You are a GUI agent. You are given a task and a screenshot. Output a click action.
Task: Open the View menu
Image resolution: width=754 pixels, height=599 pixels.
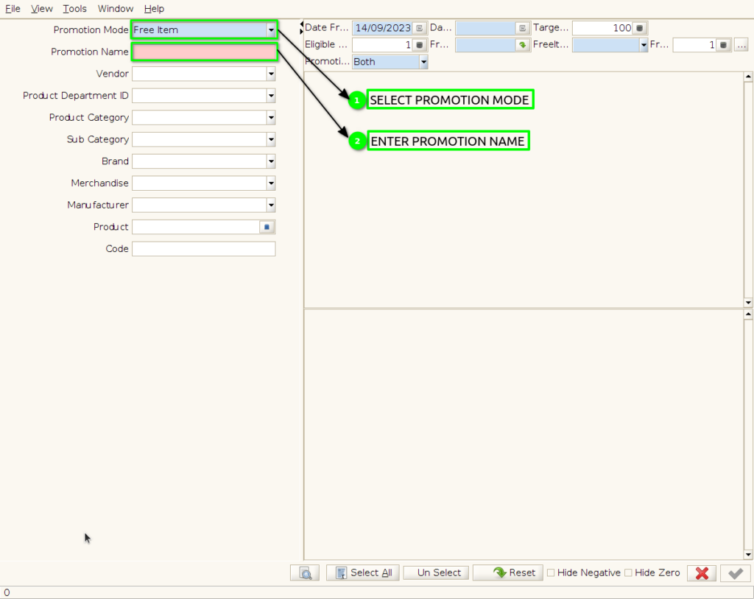coord(42,9)
